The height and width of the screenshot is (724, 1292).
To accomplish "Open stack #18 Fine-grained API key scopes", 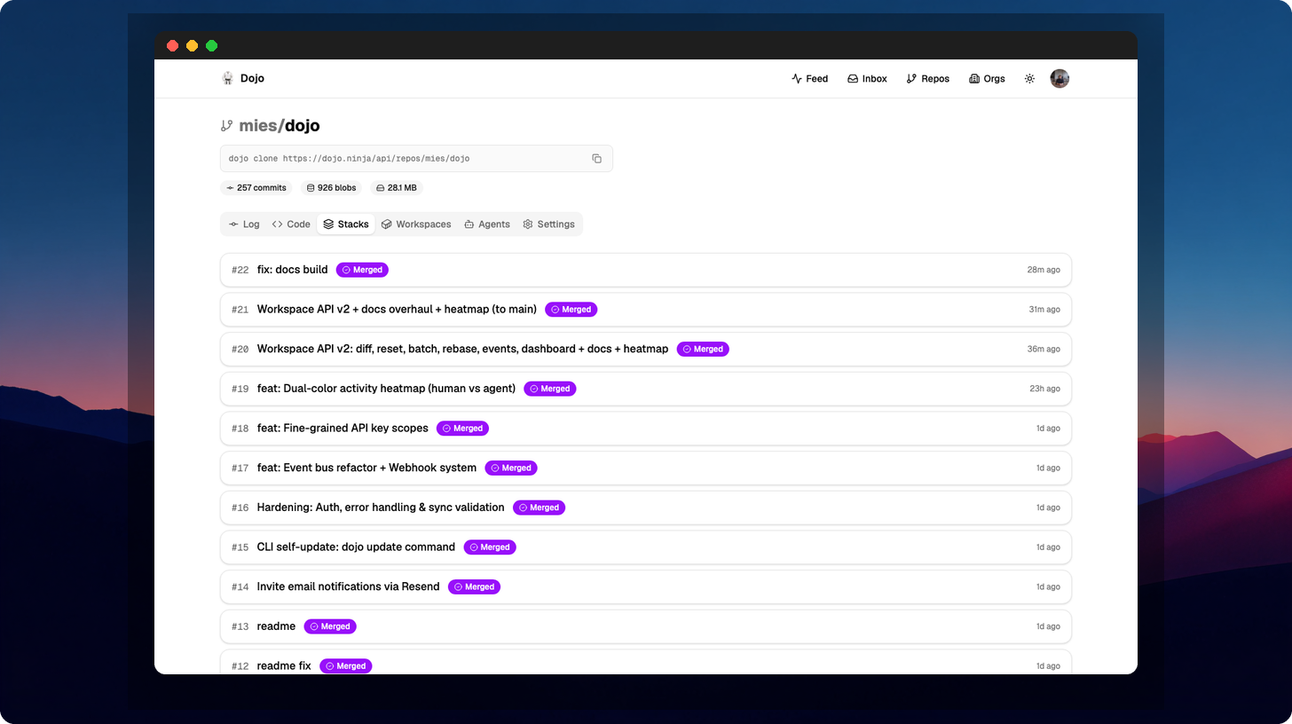I will click(x=343, y=428).
